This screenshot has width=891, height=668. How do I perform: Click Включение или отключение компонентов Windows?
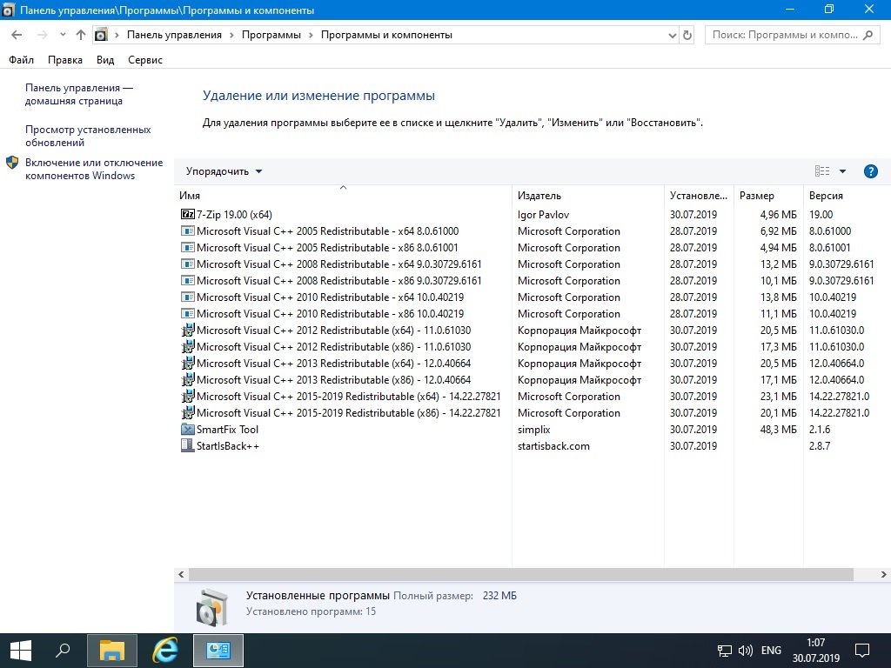(x=93, y=169)
